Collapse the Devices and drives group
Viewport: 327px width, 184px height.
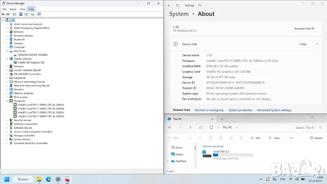pyautogui.click(x=200, y=147)
